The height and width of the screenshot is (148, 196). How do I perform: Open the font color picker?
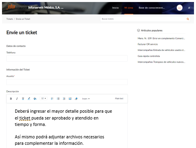click(x=29, y=99)
